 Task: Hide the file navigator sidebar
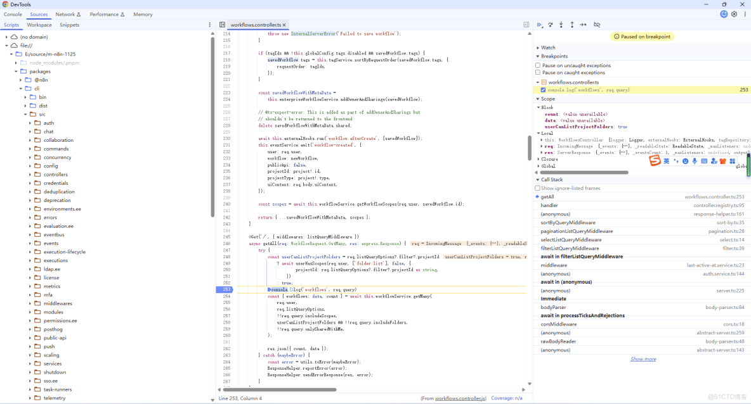click(x=222, y=25)
